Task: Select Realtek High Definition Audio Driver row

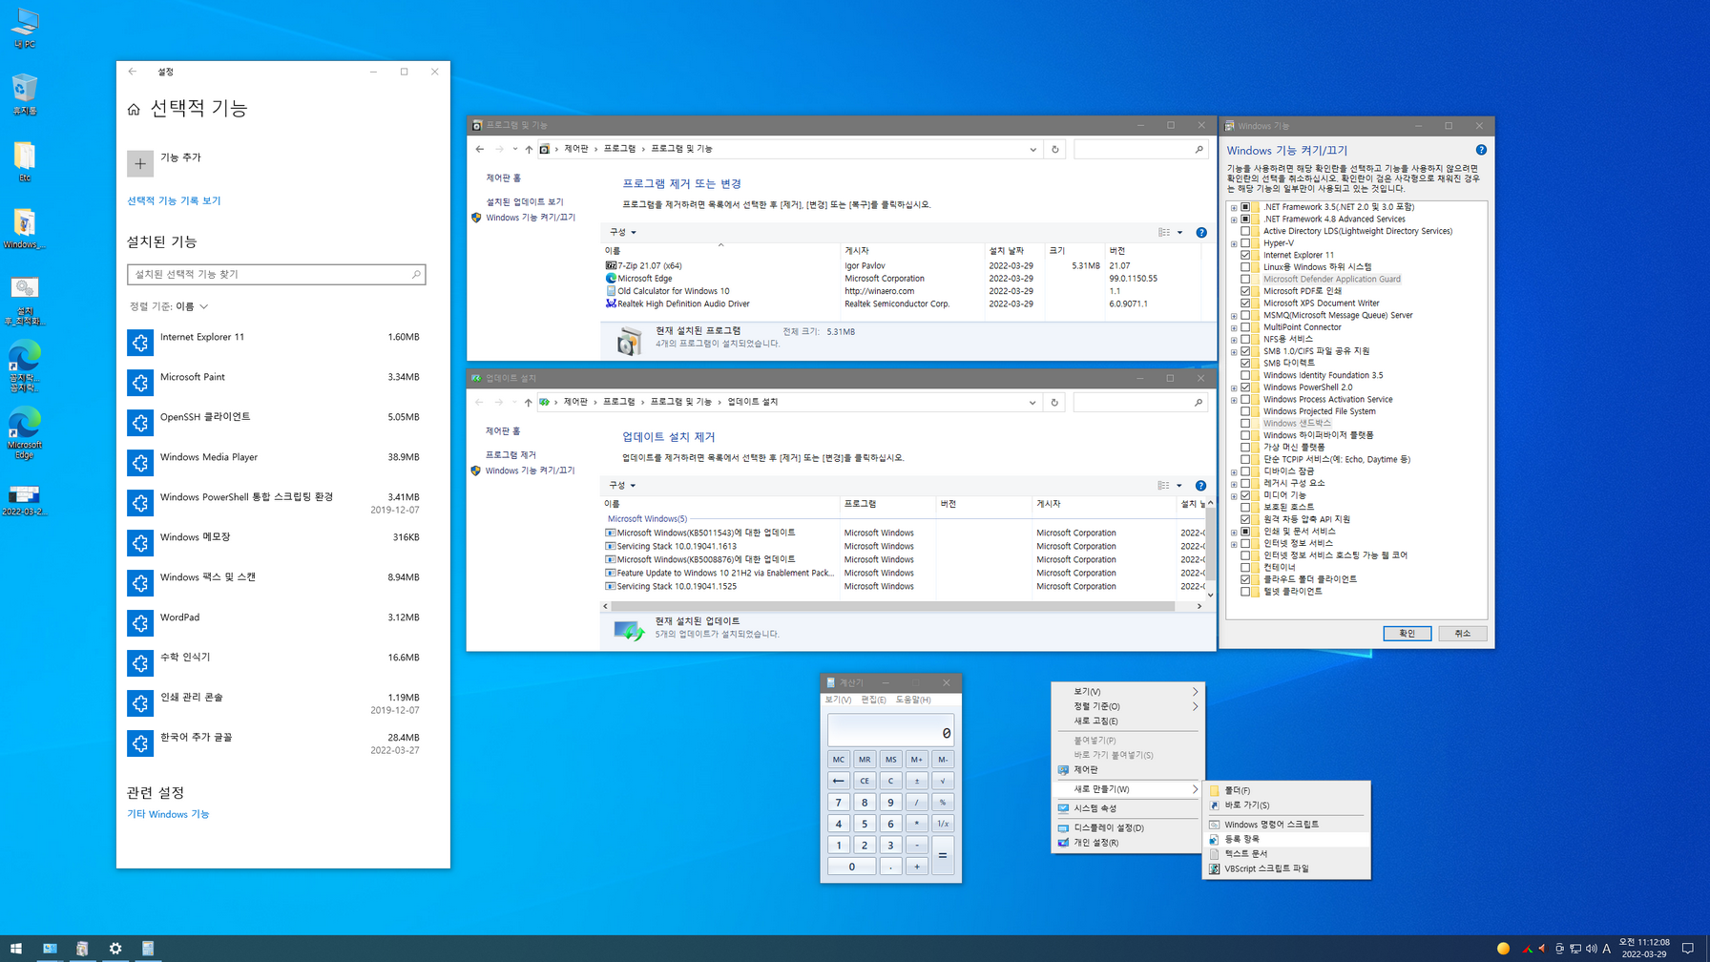Action: (x=902, y=303)
